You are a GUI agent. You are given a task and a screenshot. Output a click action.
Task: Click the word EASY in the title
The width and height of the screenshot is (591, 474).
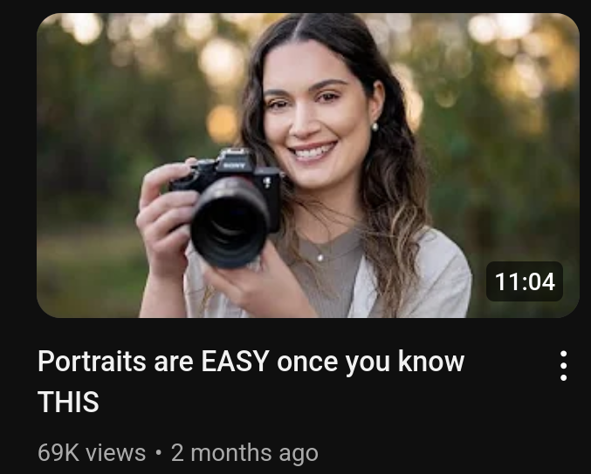pyautogui.click(x=235, y=362)
